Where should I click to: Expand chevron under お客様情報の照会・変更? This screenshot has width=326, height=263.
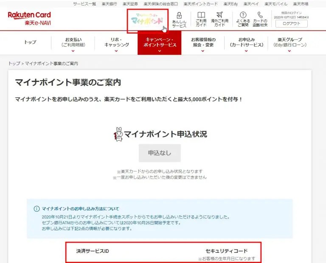pos(203,51)
